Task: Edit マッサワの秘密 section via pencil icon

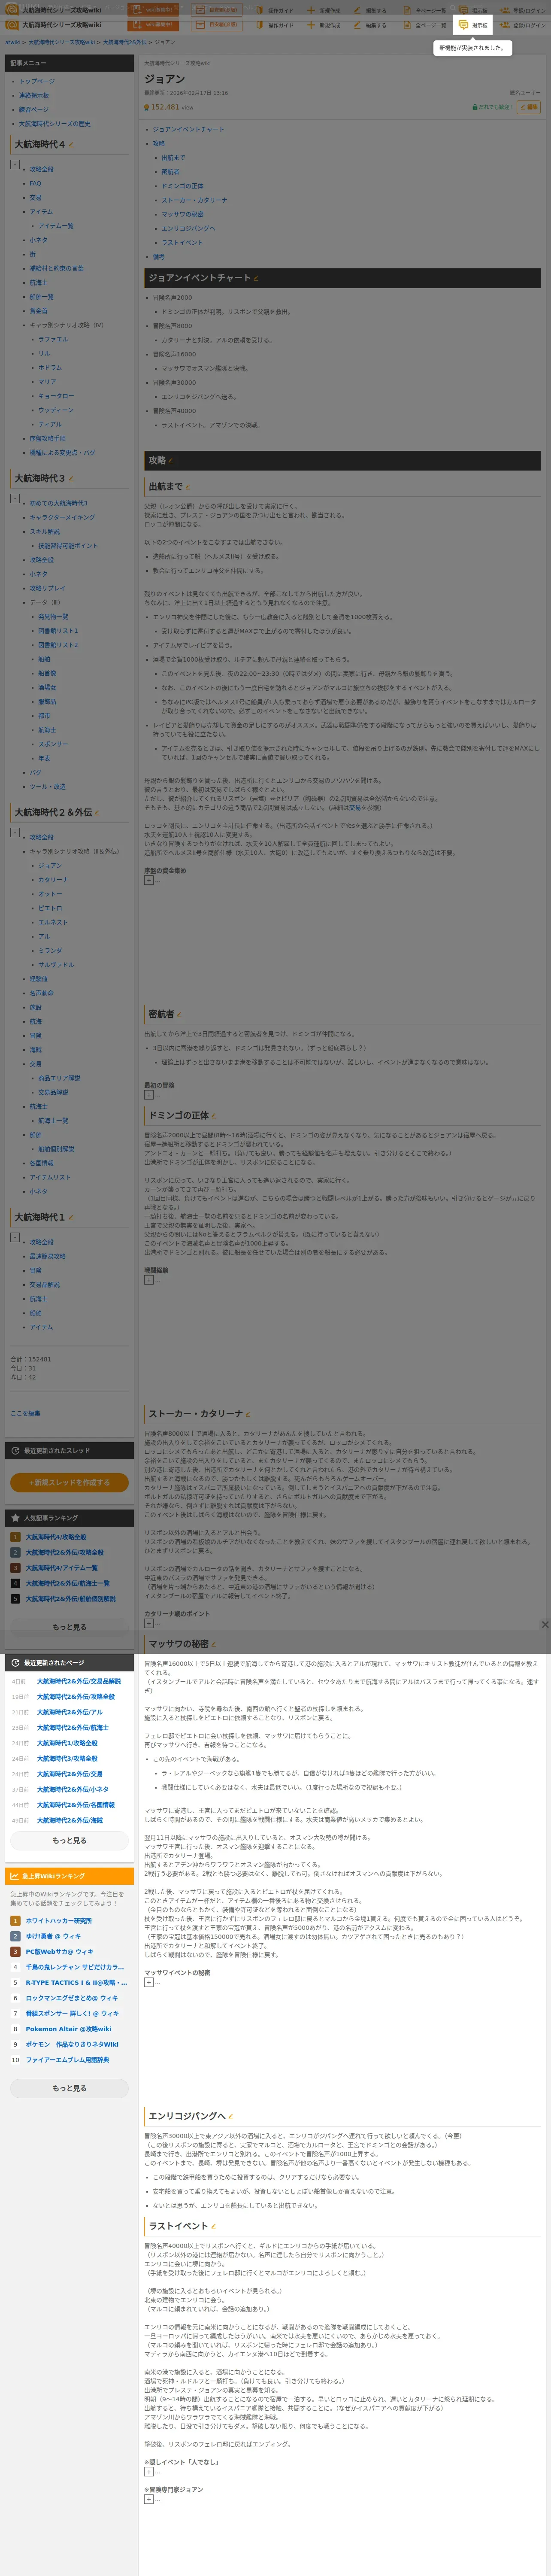Action: click(213, 1644)
